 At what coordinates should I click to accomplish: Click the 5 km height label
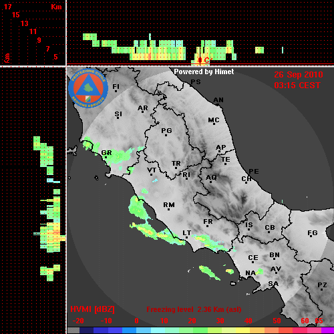coord(55,57)
